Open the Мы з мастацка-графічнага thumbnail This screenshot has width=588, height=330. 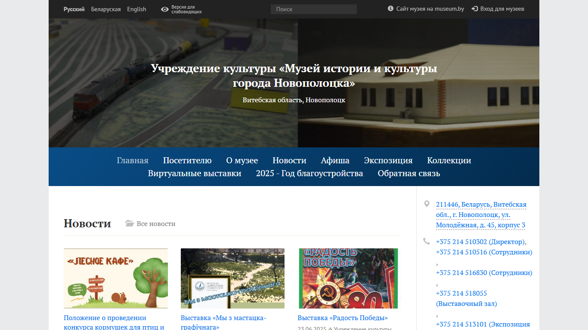pyautogui.click(x=232, y=278)
